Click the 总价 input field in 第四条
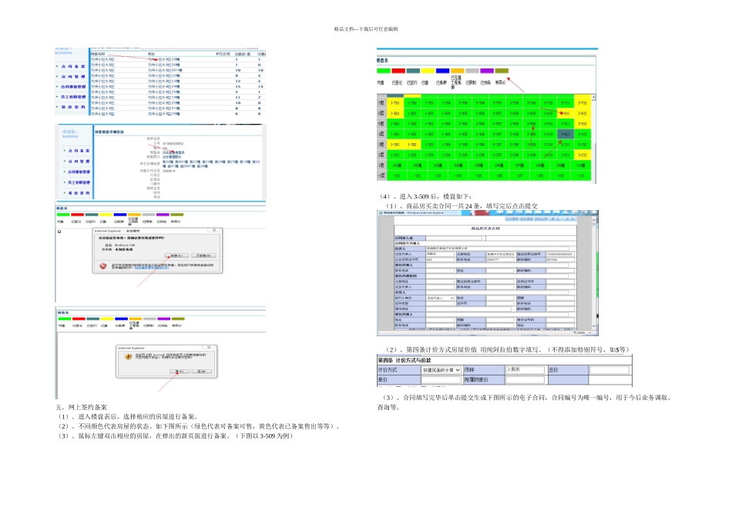This screenshot has width=732, height=517. pos(609,370)
